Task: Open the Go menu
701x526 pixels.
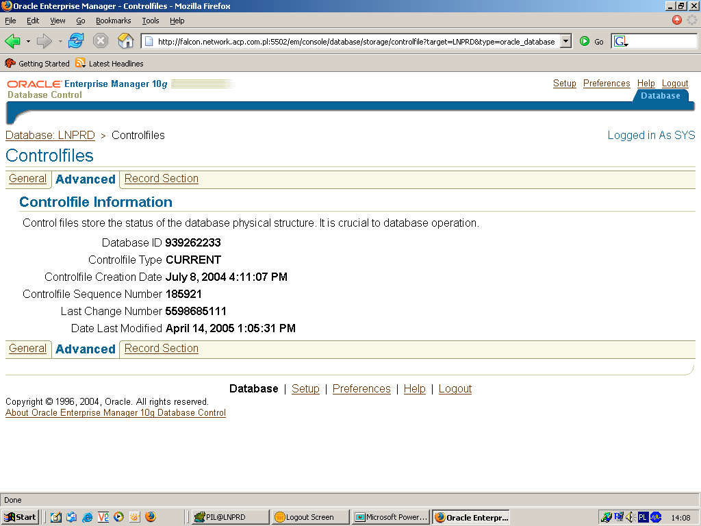Action: coord(81,21)
